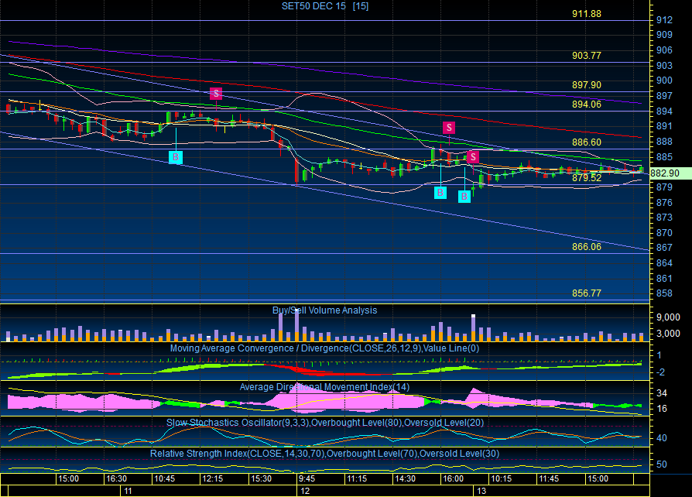The image size is (692, 497).
Task: Click the 879.52 level label
Action: click(587, 178)
